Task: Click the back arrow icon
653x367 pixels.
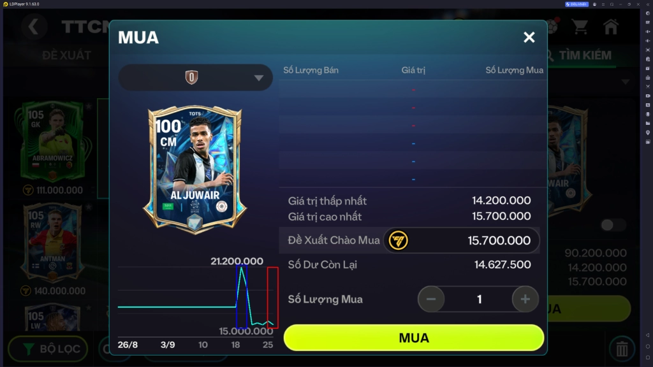Action: (x=34, y=27)
